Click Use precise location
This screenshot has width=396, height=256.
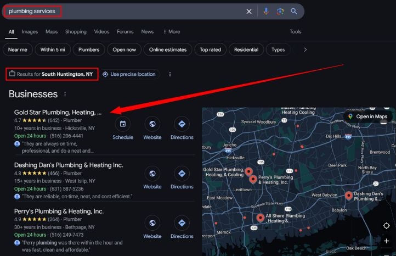(x=129, y=74)
